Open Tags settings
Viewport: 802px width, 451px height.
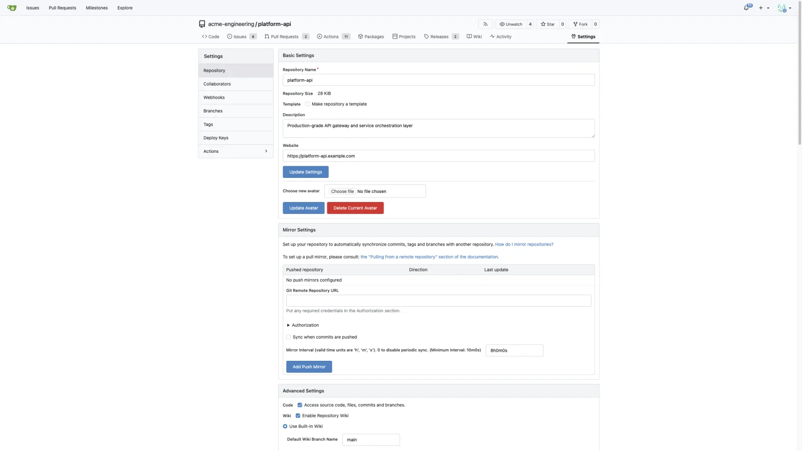(236, 125)
